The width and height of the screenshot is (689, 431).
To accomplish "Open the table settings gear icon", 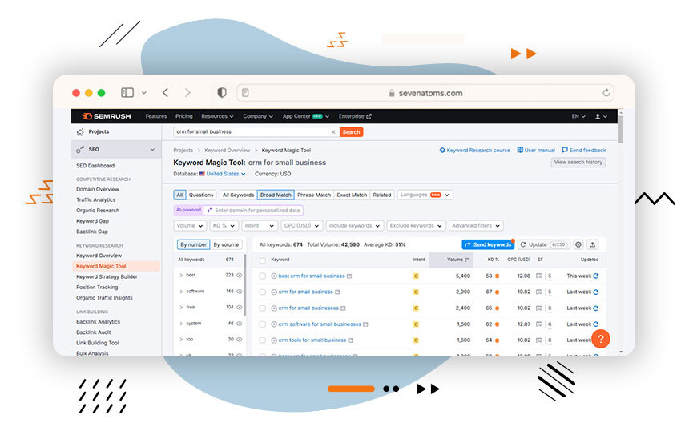I will (x=578, y=244).
